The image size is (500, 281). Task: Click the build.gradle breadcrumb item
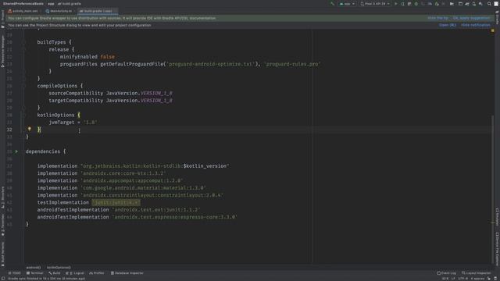70,4
